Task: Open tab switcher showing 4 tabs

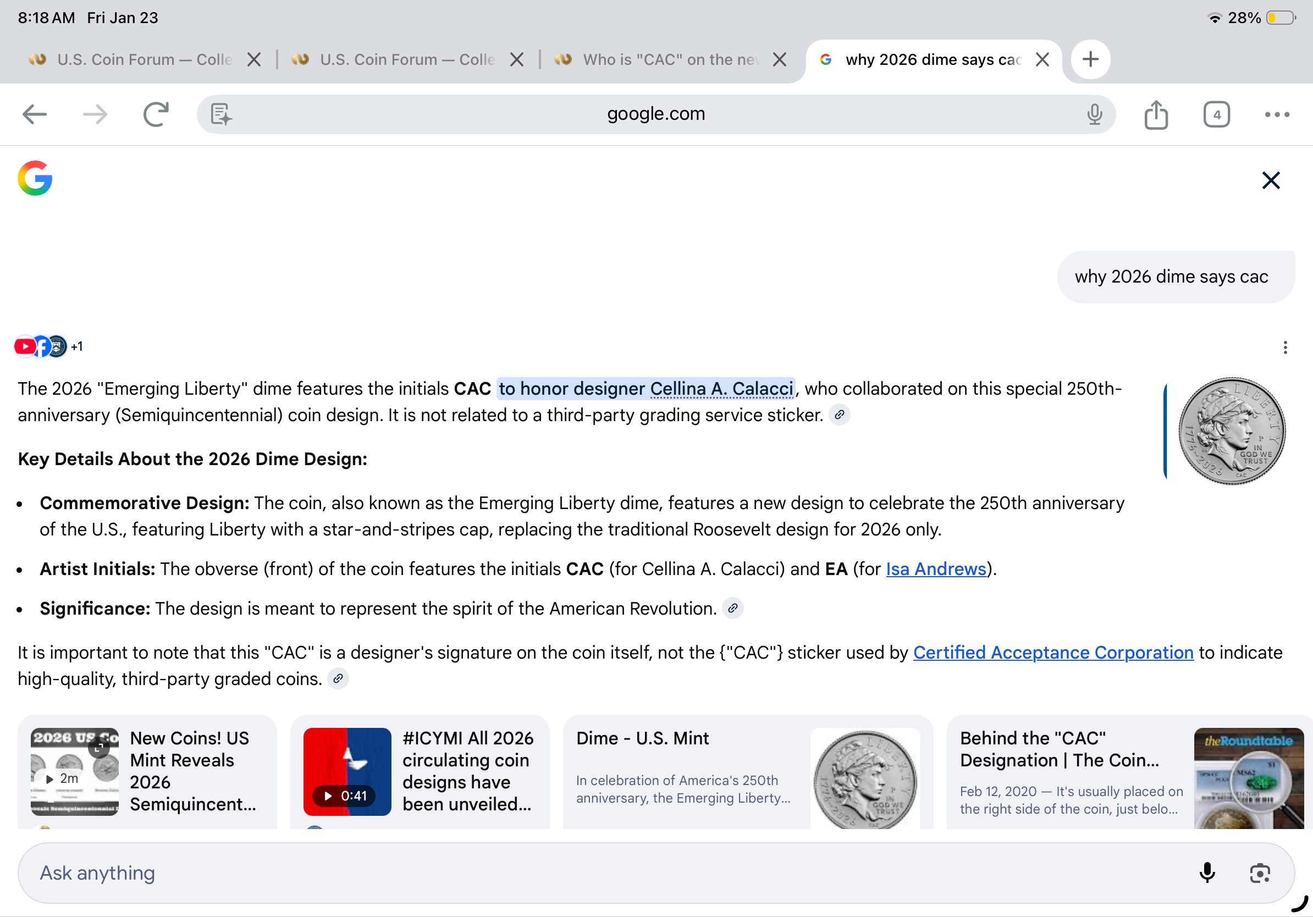Action: click(x=1216, y=114)
